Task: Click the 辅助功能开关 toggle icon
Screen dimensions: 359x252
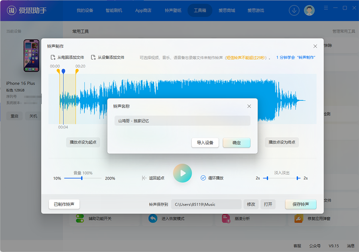Action: pos(80,219)
